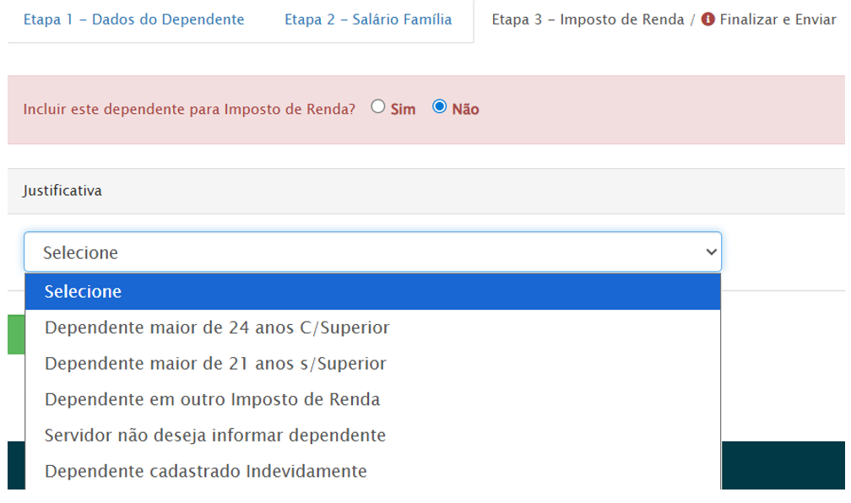The width and height of the screenshot is (851, 503).
Task: Open the Justificativa 'Selecione' combo box
Action: pos(371,251)
